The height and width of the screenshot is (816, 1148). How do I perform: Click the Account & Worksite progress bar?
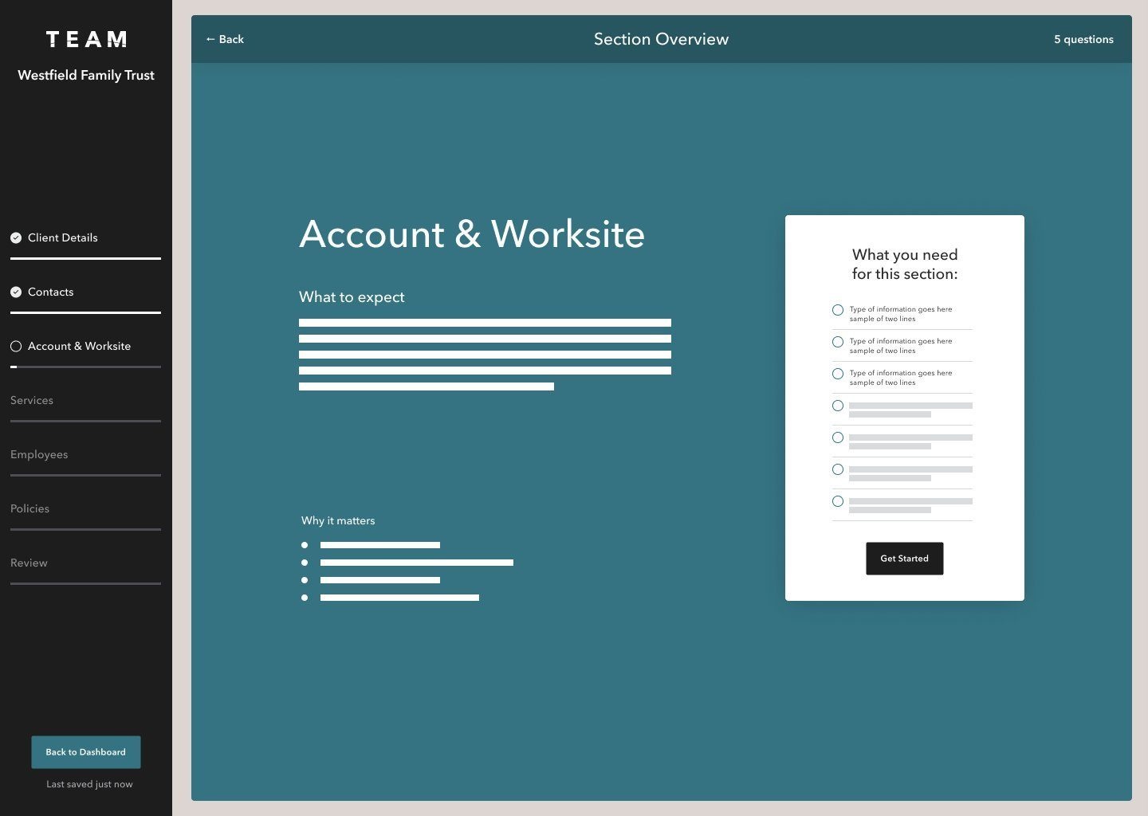point(85,367)
